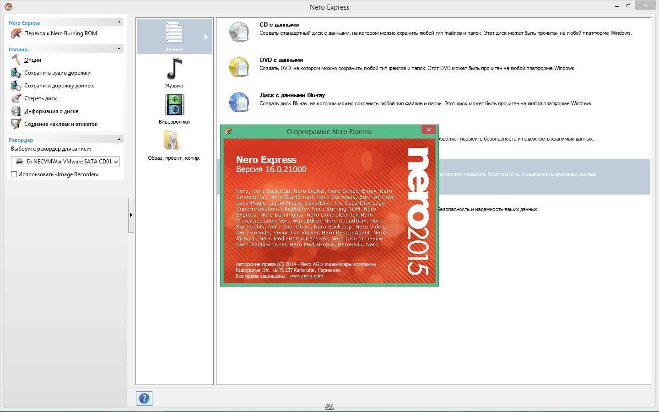Choose the CD с данными title

click(279, 25)
